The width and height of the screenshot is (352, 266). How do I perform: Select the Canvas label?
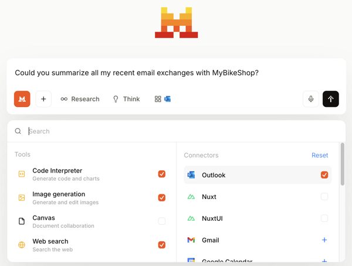43,218
